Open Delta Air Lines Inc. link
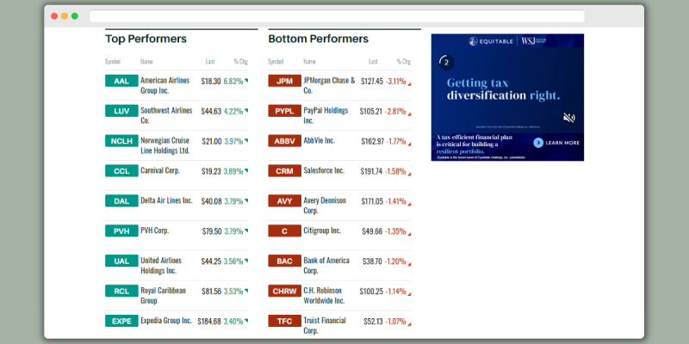The image size is (689, 344). [166, 200]
